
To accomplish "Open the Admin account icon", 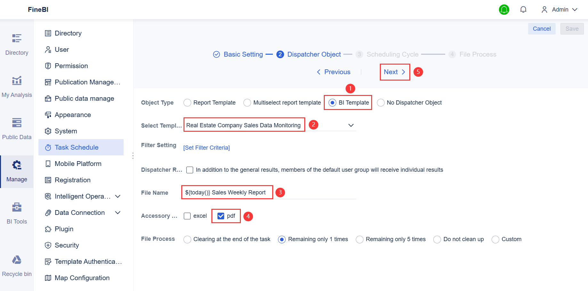I will click(544, 10).
